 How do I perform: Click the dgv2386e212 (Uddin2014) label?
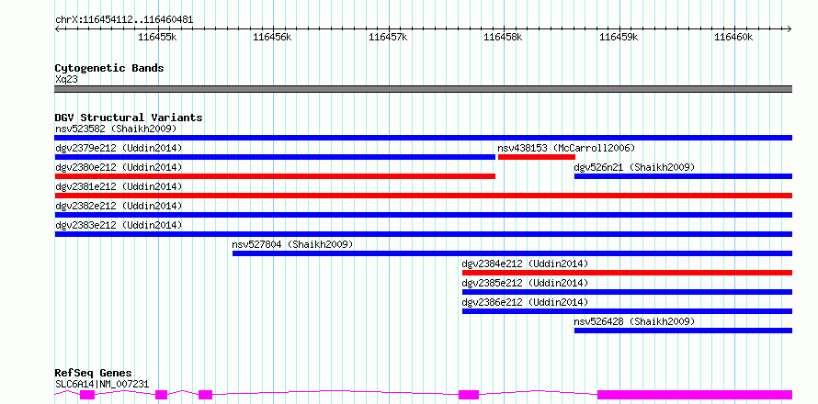(526, 302)
